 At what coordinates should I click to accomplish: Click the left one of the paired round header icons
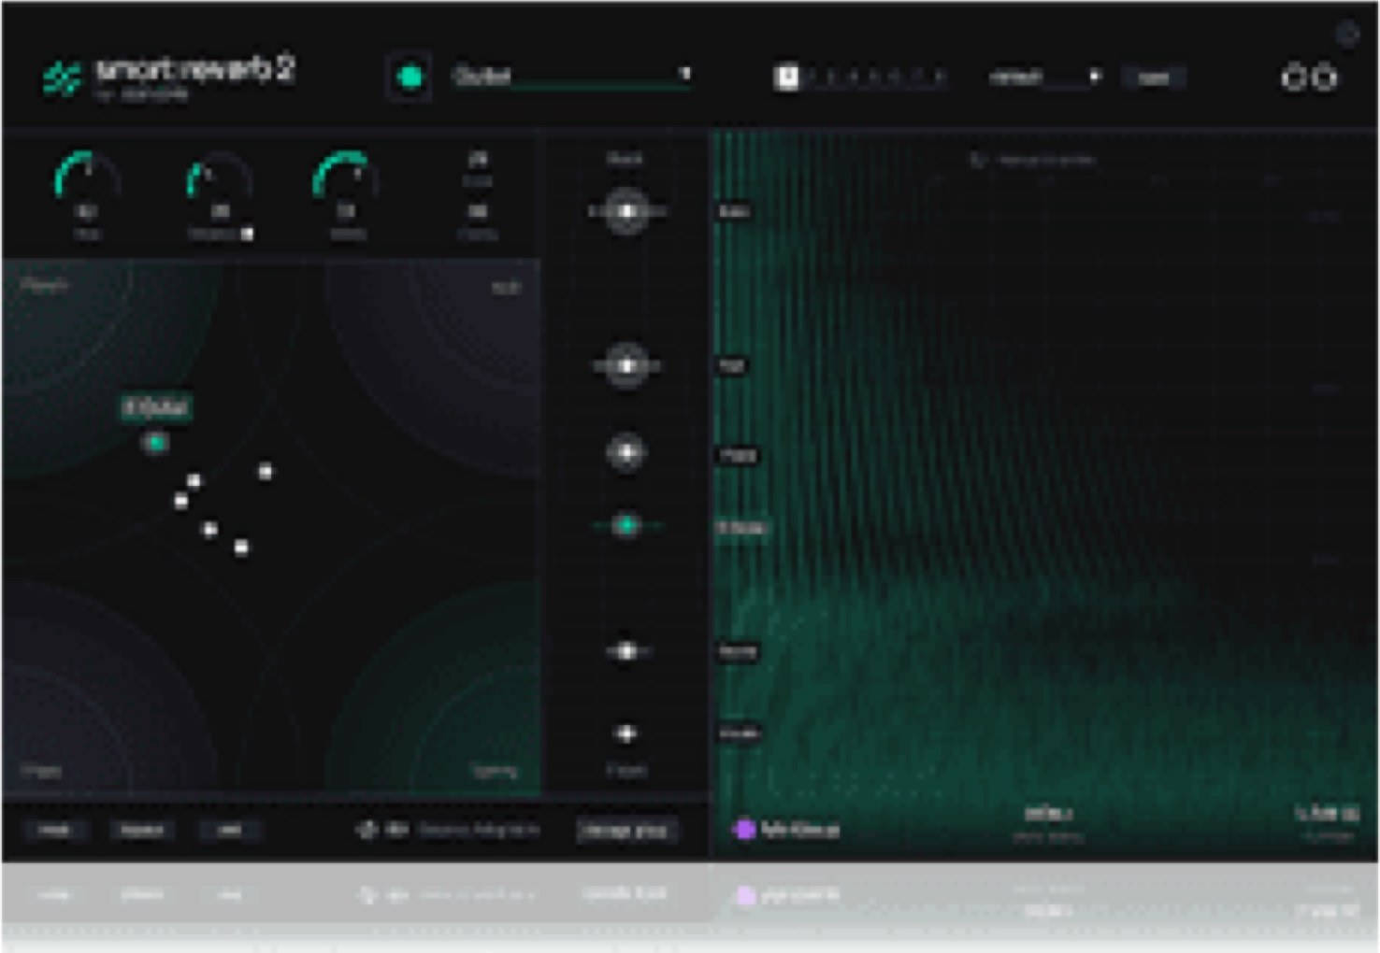pyautogui.click(x=1293, y=78)
